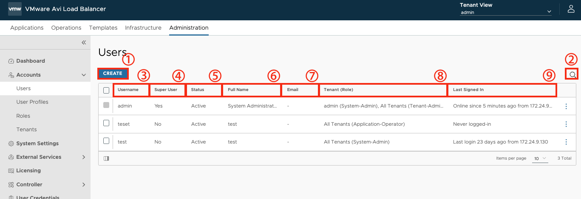Click 'System Administrat...' full name cell
This screenshot has width=581, height=199.
tap(252, 106)
